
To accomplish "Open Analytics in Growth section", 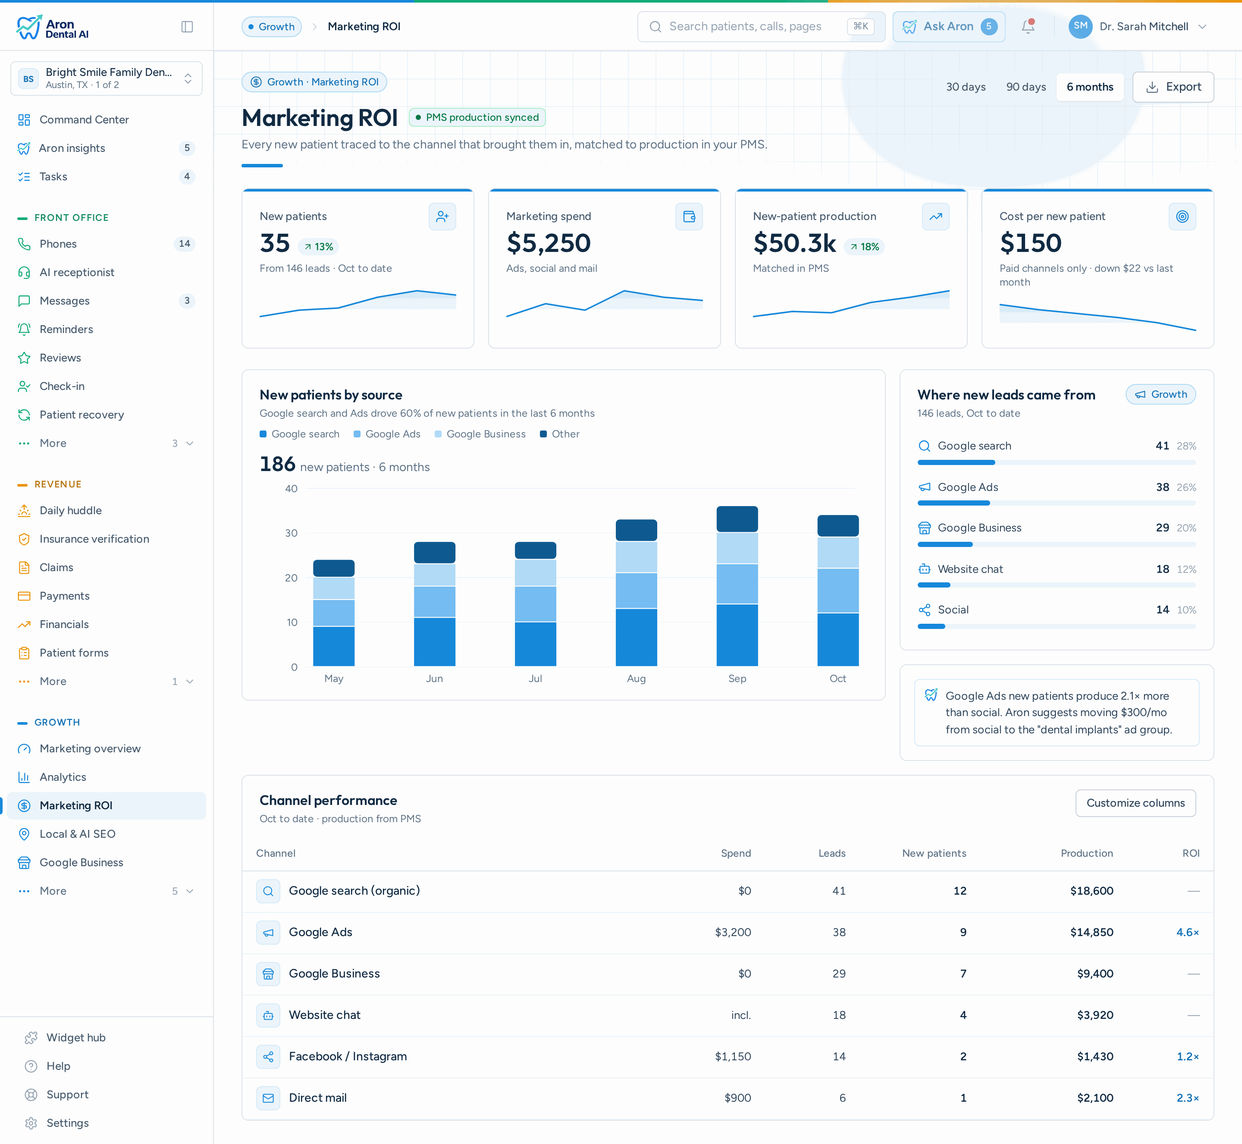I will pos(107,777).
